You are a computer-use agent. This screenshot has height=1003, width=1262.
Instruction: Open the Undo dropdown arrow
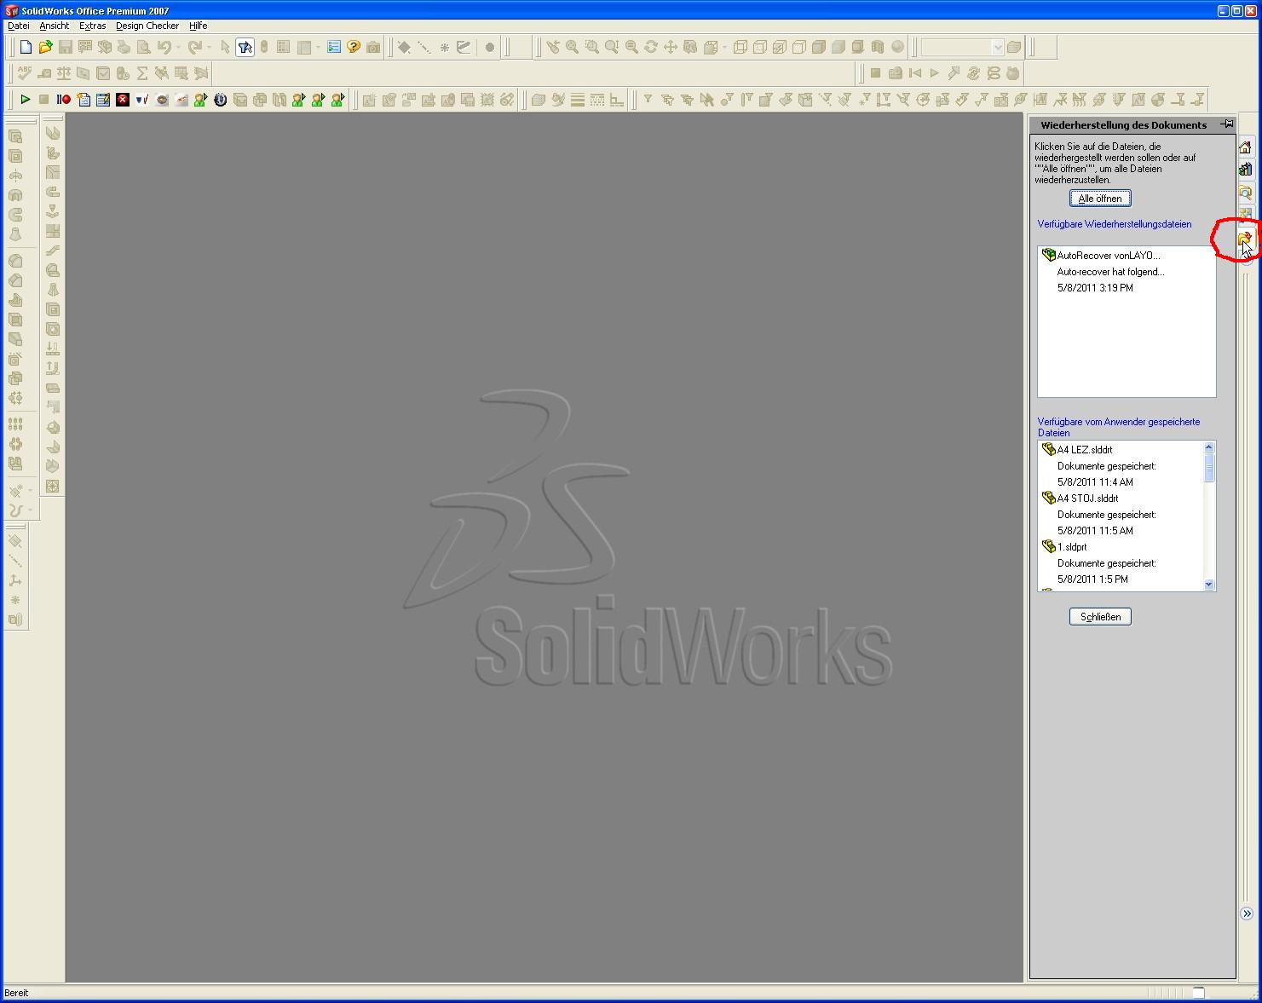[x=178, y=47]
